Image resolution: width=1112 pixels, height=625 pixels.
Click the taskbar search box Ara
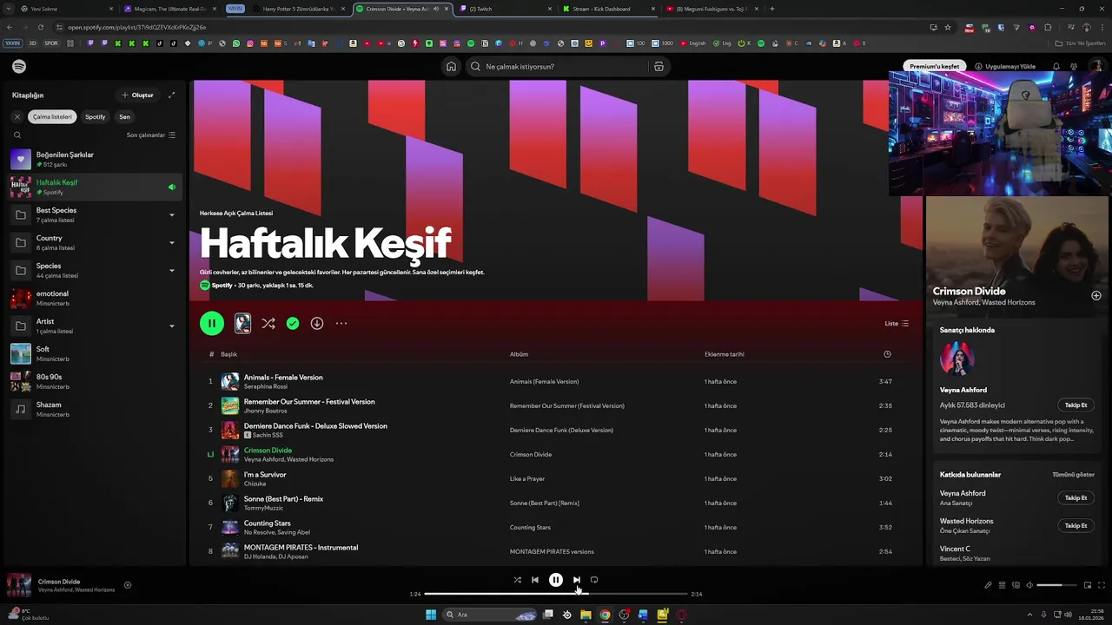click(491, 615)
